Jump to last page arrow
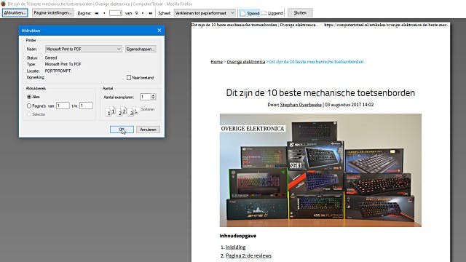Image resolution: width=466 pixels, height=262 pixels. coord(151,13)
